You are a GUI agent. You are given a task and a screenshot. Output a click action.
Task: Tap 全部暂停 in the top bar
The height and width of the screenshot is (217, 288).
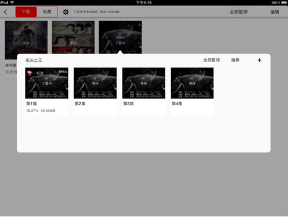pos(239,12)
